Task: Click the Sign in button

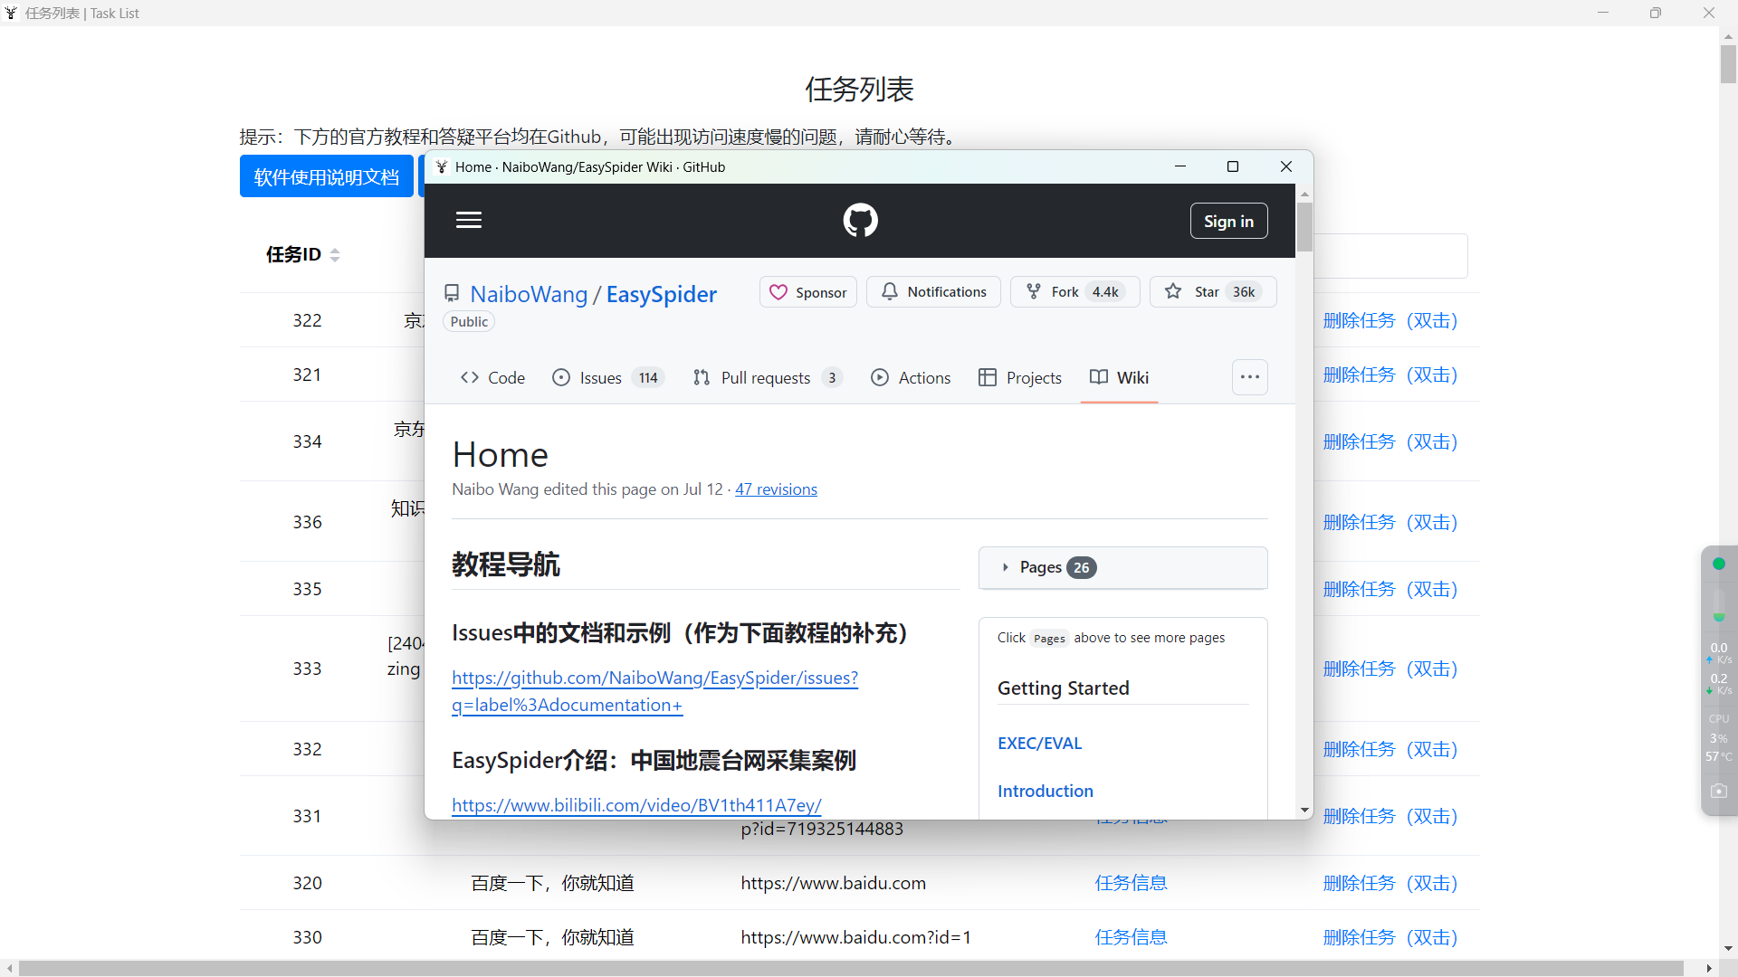Action: pyautogui.click(x=1228, y=220)
